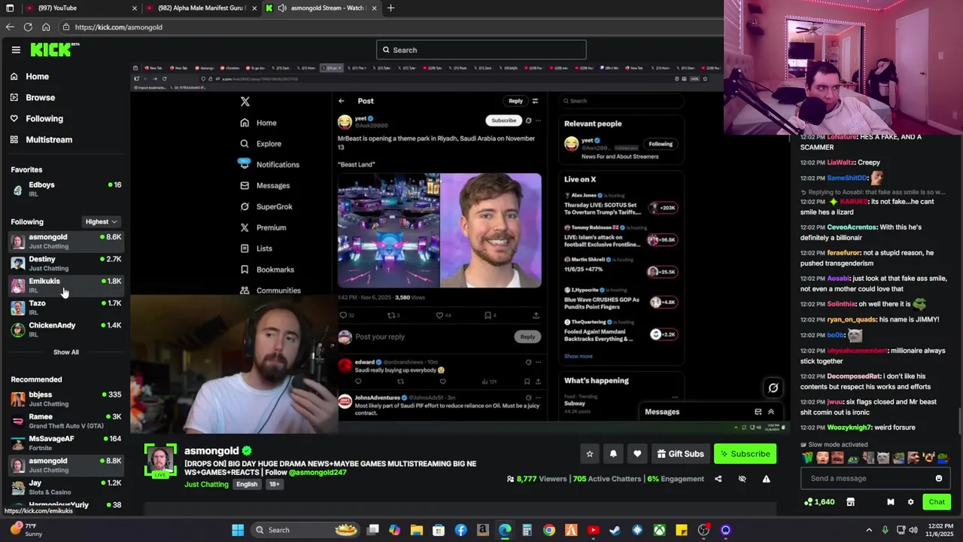963x542 pixels.
Task: Click the share icon below the stream
Action: (x=718, y=479)
